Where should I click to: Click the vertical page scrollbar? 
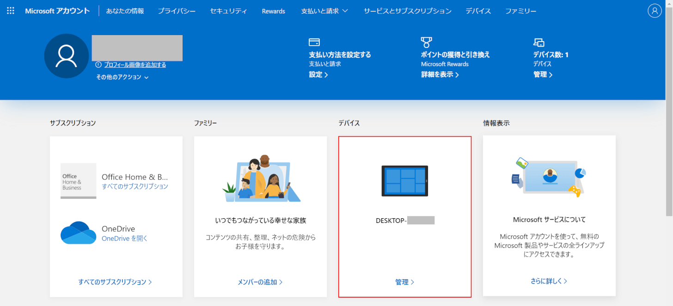coord(669,111)
